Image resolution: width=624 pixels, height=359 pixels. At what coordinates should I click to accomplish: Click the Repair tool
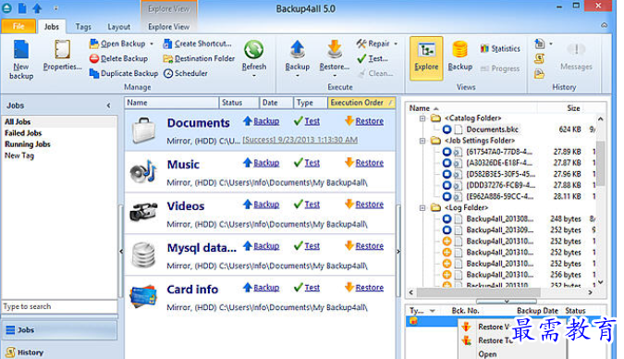coord(373,43)
